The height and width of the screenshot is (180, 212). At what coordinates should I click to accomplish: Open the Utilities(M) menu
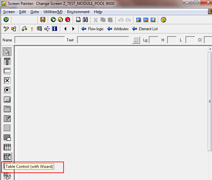[x=53, y=12]
